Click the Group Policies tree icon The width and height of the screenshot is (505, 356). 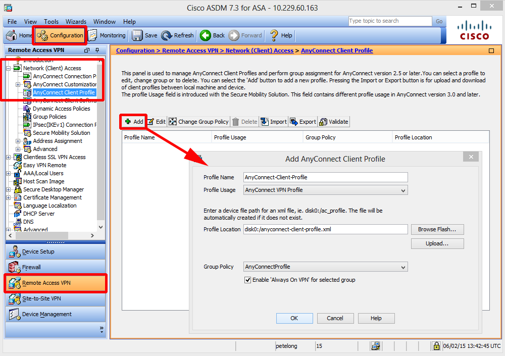[27, 117]
